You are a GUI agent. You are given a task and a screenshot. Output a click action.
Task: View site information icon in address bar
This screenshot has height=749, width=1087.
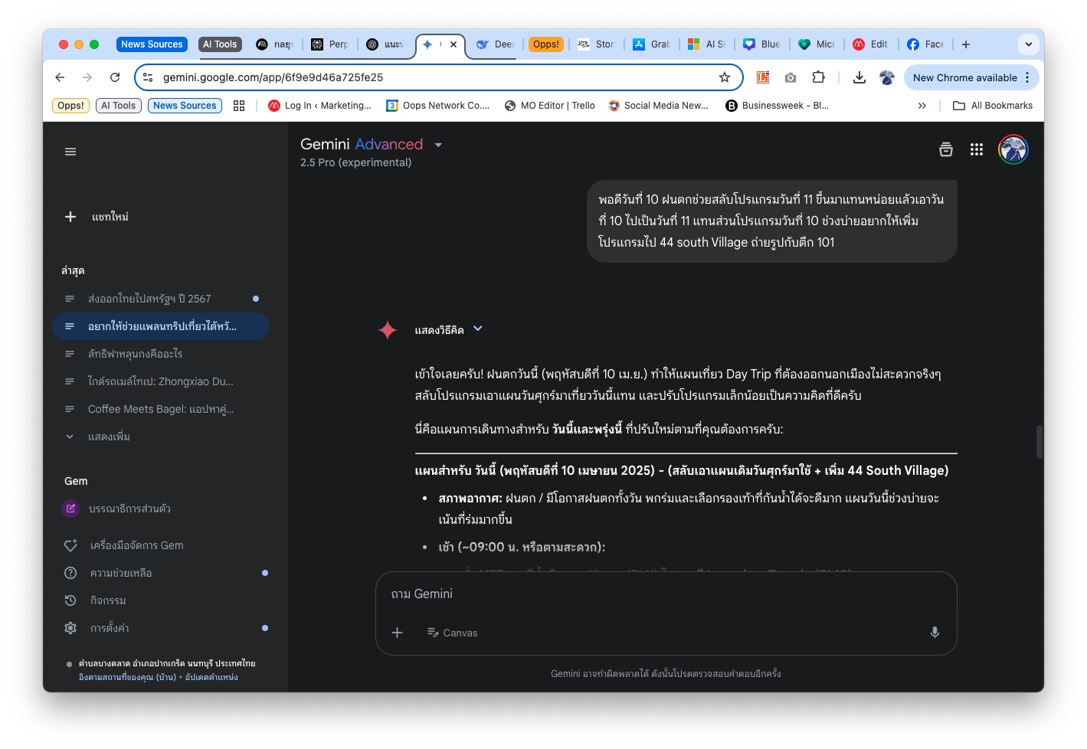pyautogui.click(x=149, y=77)
